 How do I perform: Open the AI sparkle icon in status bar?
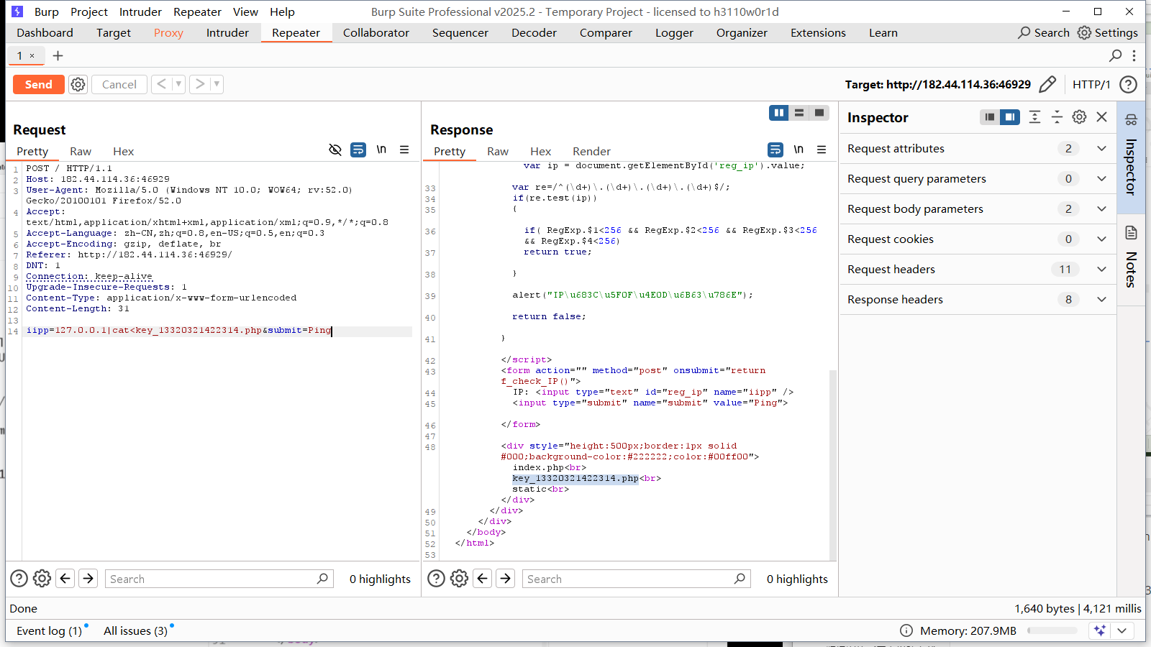[1100, 630]
